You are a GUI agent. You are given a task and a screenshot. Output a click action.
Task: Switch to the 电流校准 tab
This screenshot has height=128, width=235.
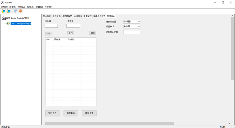[78, 16]
